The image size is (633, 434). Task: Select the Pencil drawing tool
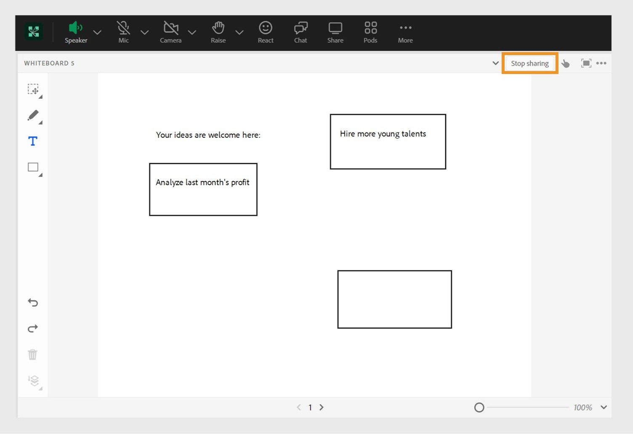(33, 115)
